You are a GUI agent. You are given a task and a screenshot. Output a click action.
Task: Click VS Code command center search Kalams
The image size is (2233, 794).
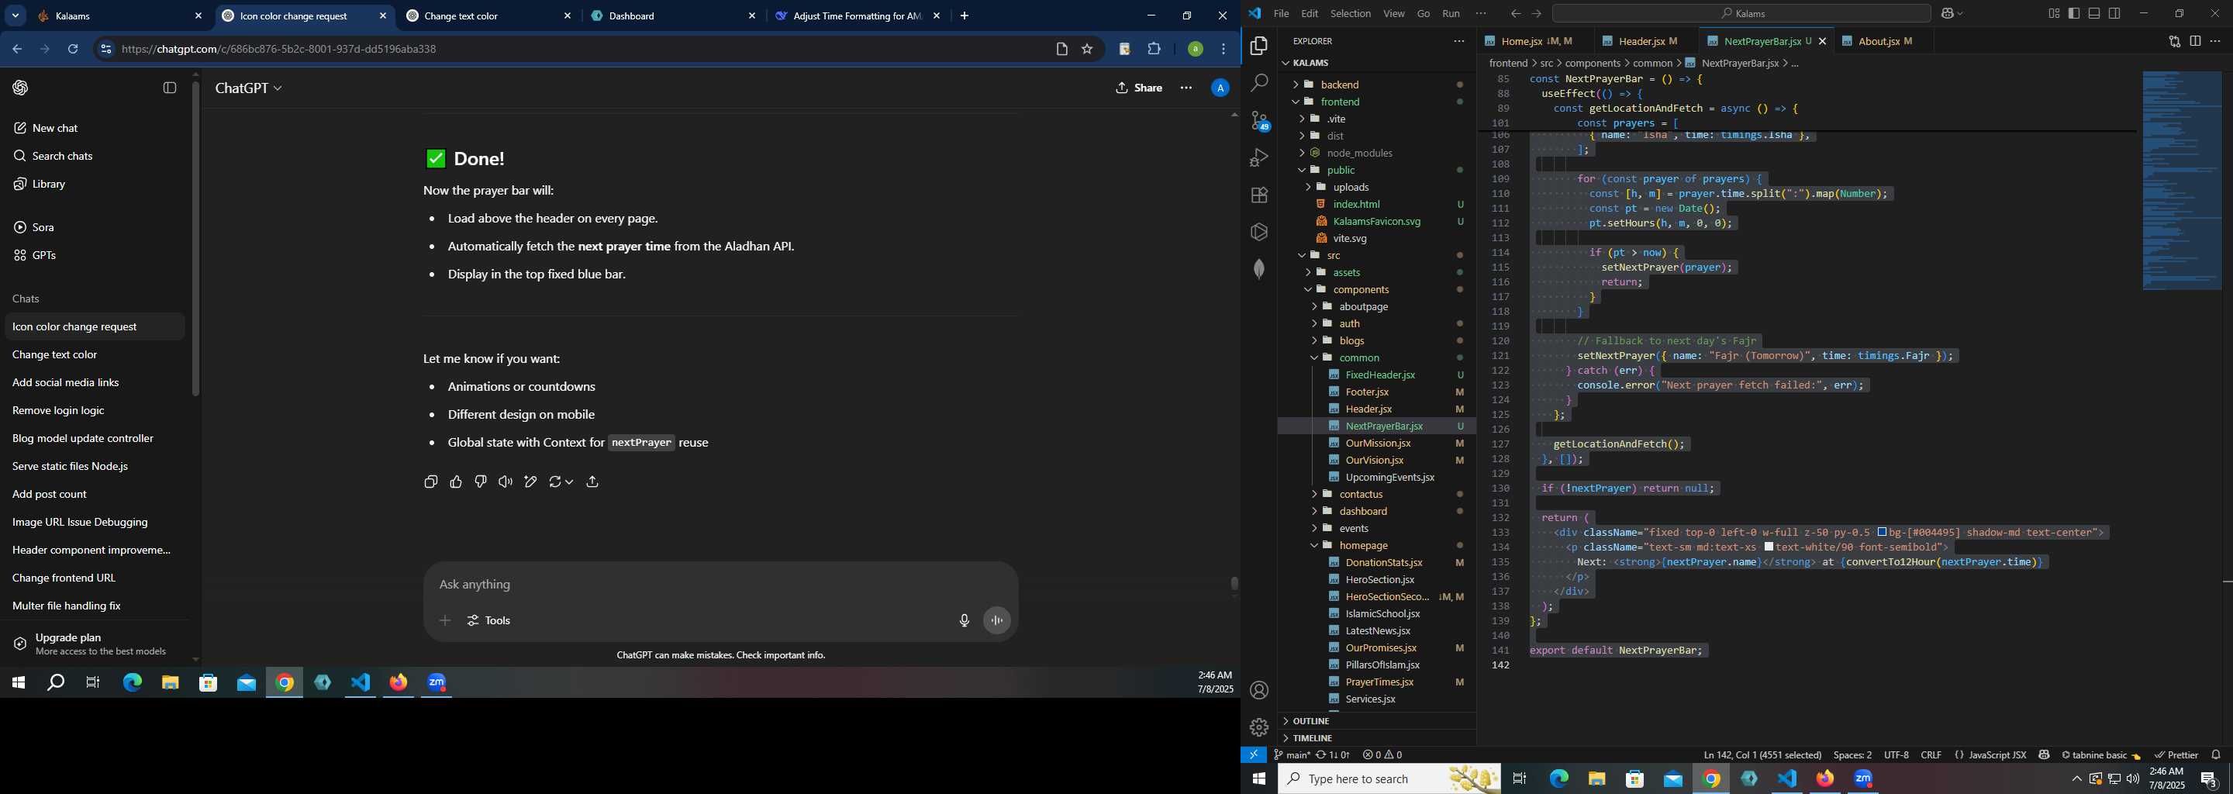pyautogui.click(x=1741, y=14)
